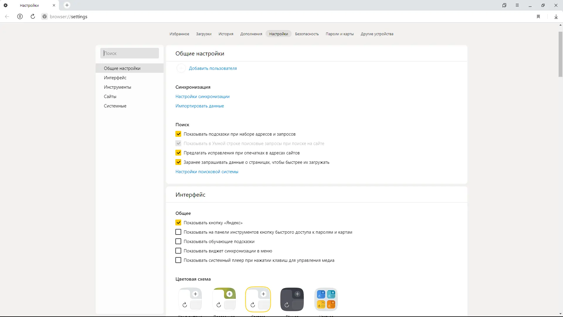Screen dimensions: 563x317
Task: Click the back navigation arrow
Action: point(7,17)
